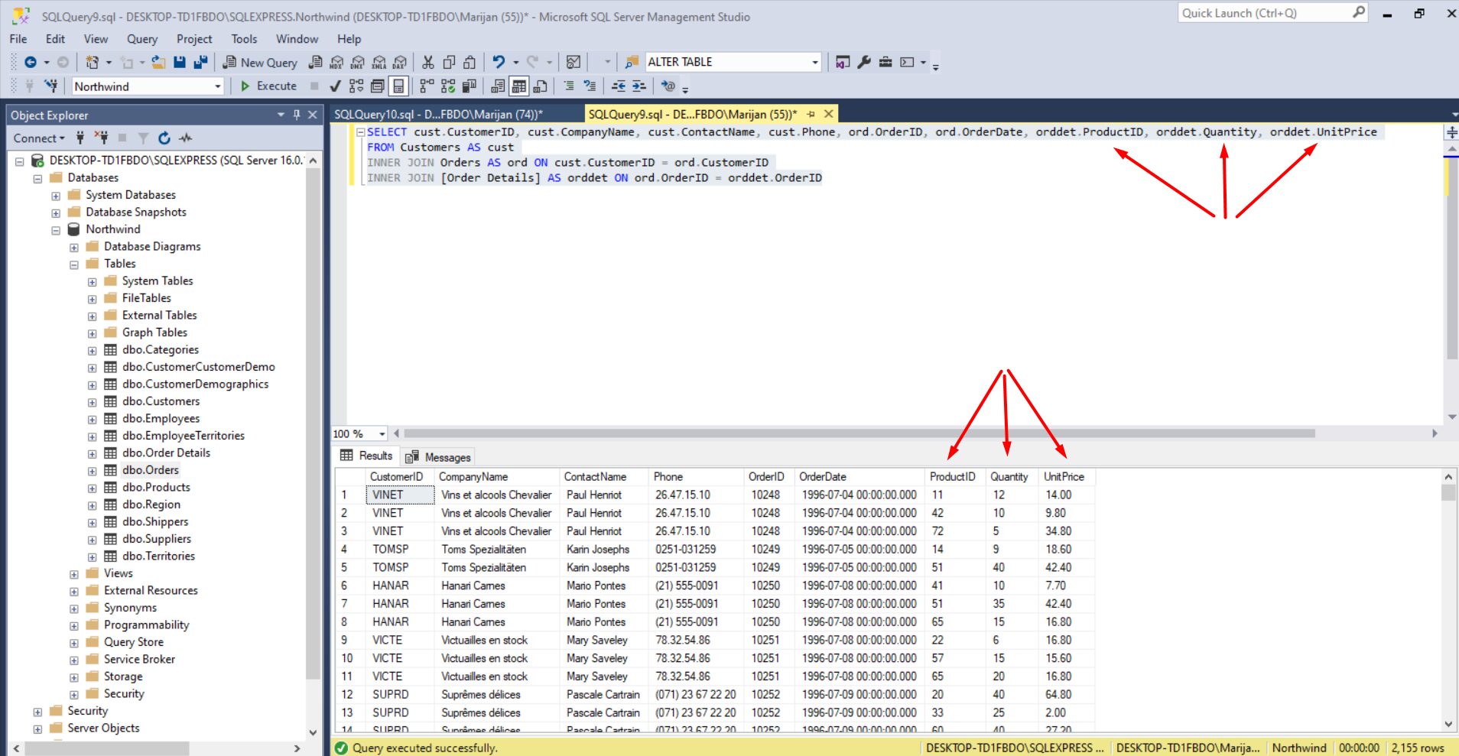Click the Execute button
This screenshot has height=756, width=1459.
pyautogui.click(x=268, y=86)
